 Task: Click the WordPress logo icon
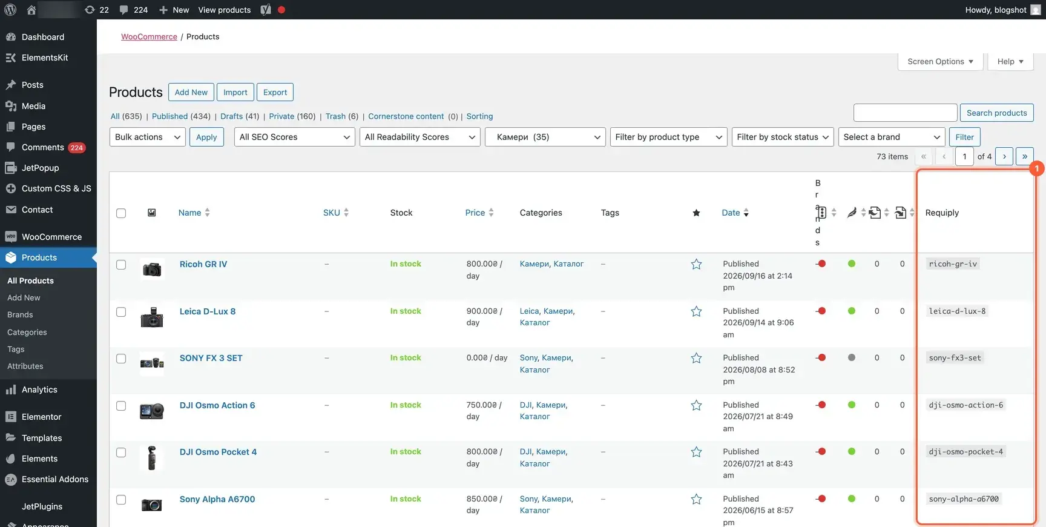tap(10, 10)
